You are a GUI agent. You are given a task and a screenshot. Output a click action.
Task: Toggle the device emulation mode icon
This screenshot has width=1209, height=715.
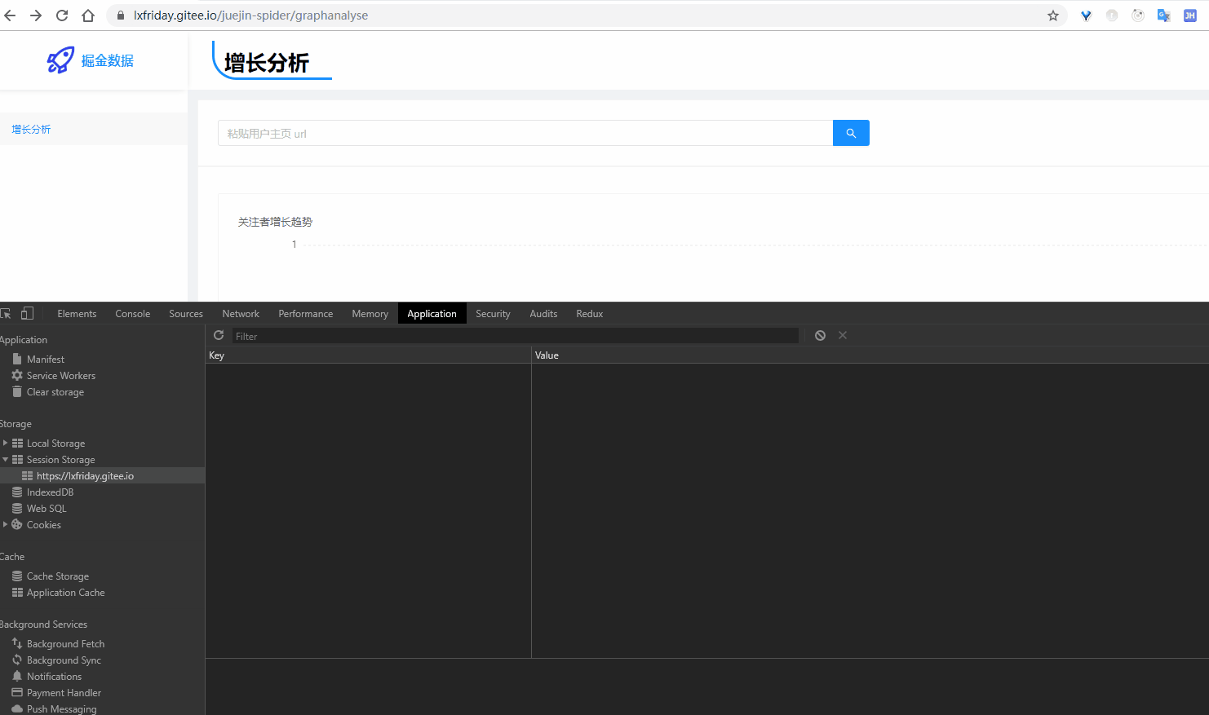click(x=27, y=313)
